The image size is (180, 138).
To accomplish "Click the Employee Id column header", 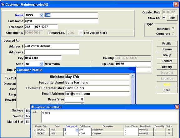I will pos(71,126).
